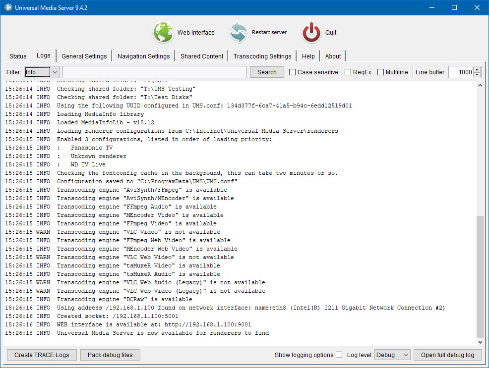This screenshot has height=368, width=489.
Task: Open the About tab
Action: (333, 56)
